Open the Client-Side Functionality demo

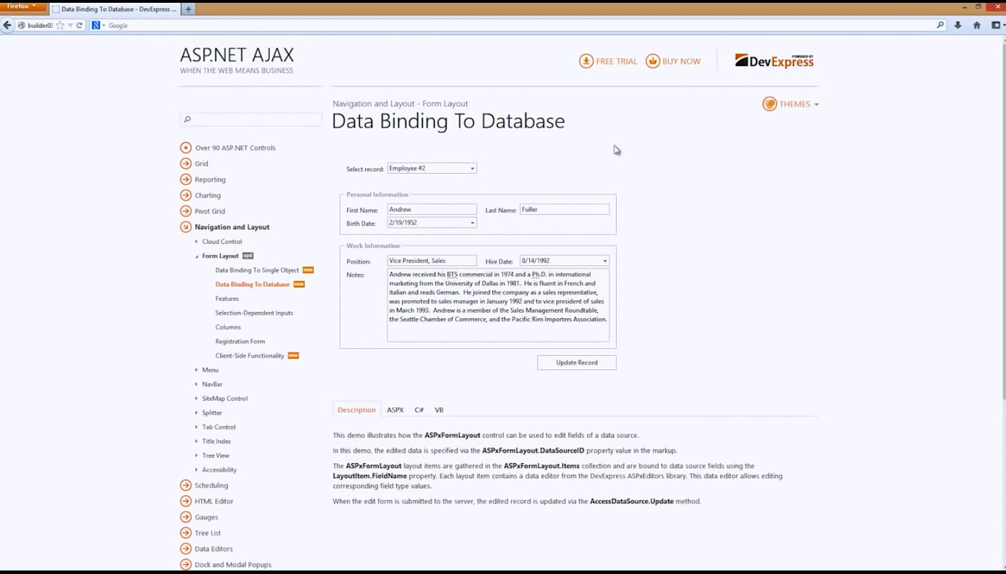pyautogui.click(x=250, y=355)
